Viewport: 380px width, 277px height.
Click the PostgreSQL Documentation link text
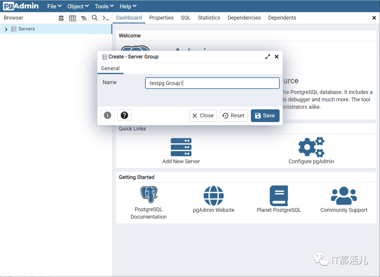pyautogui.click(x=148, y=213)
